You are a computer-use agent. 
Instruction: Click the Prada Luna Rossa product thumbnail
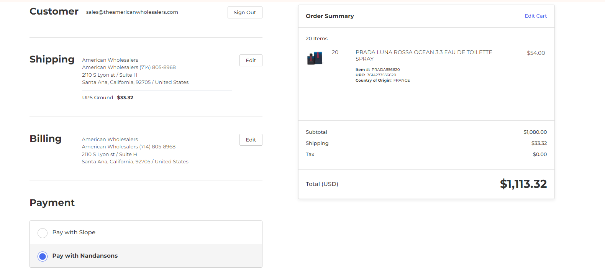coord(315,58)
